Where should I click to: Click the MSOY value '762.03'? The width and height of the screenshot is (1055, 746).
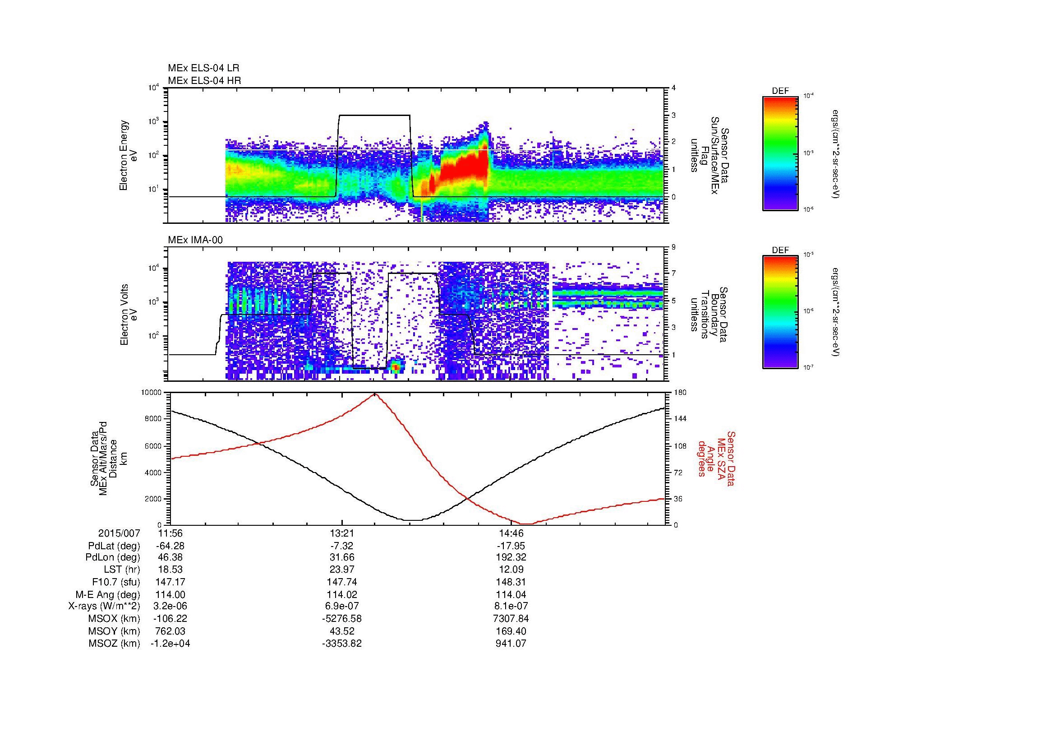[170, 631]
